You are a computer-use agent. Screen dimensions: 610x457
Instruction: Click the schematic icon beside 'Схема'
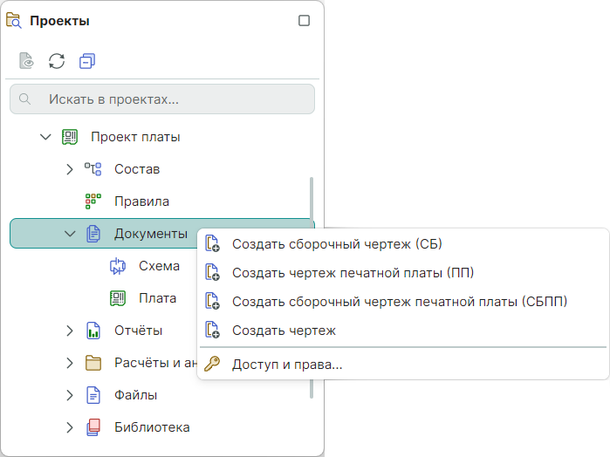pos(118,266)
